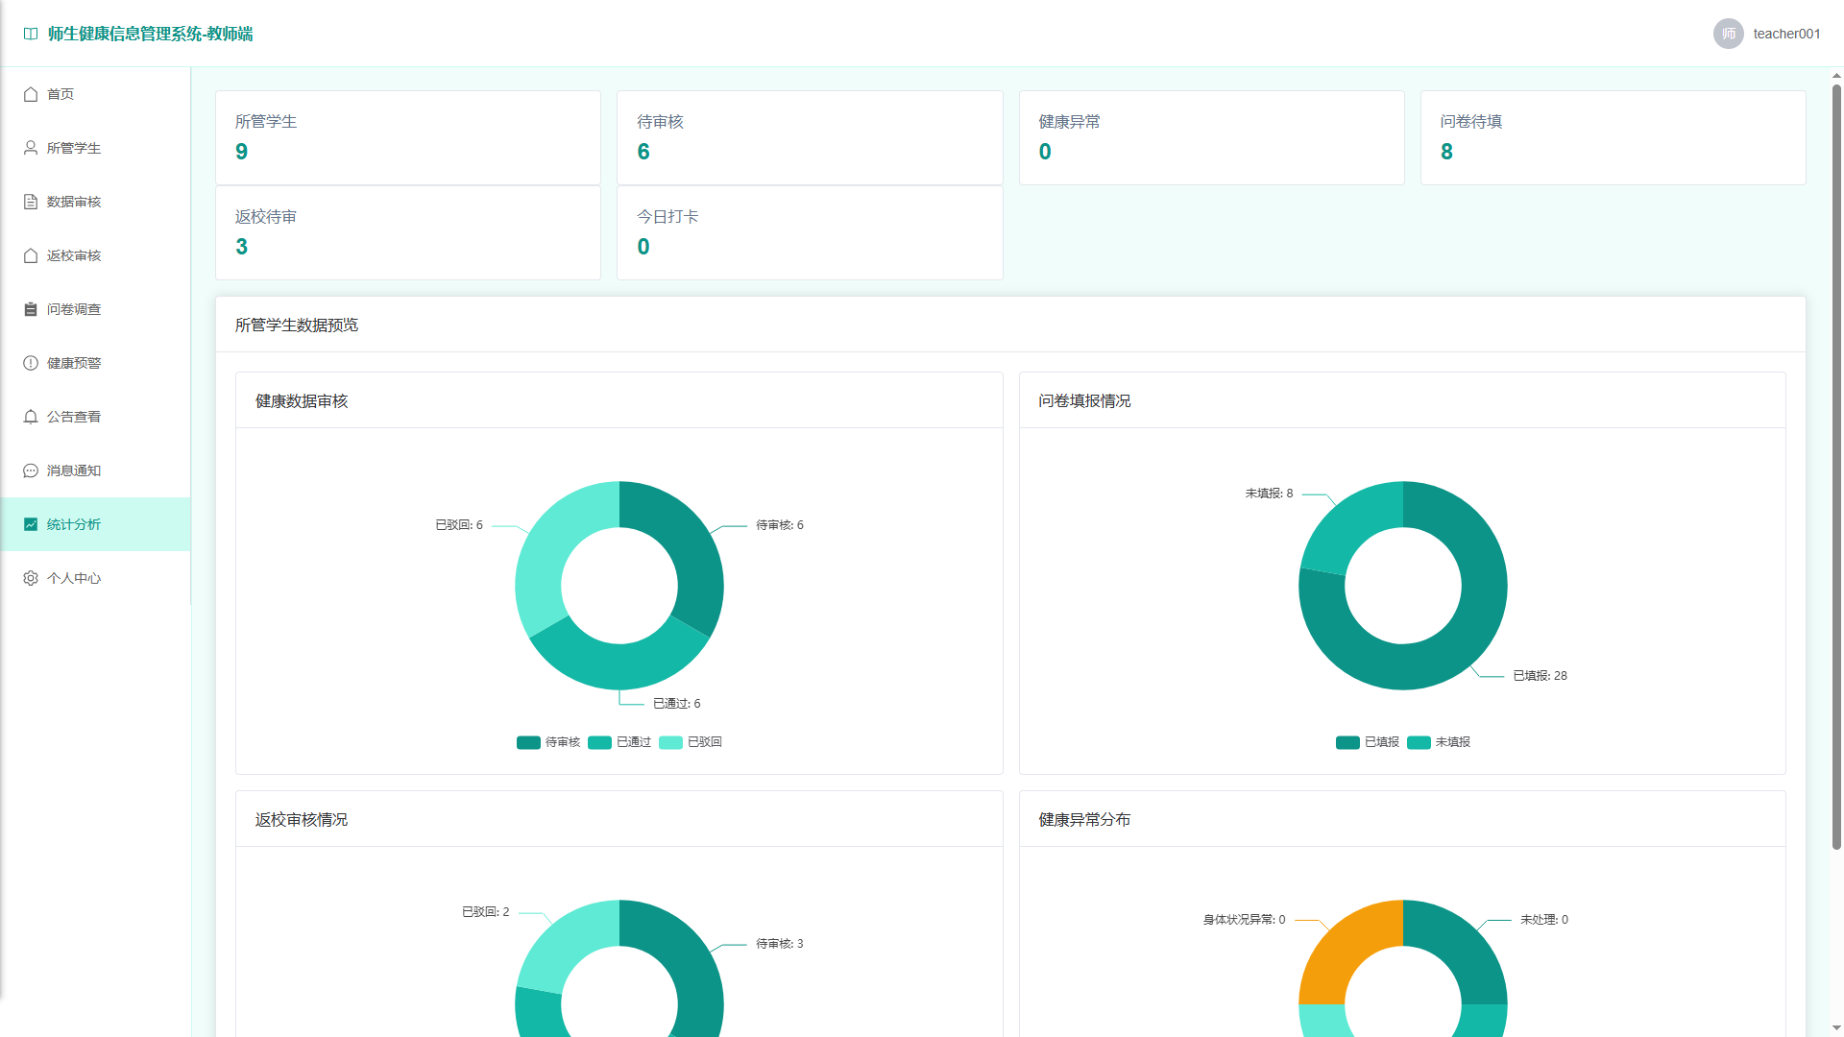Screen dimensions: 1844x1037
Task: Click the 返校审核情况 panel title
Action: [302, 820]
